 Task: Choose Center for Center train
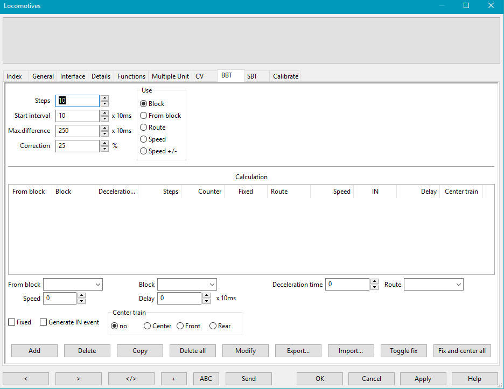click(x=148, y=326)
